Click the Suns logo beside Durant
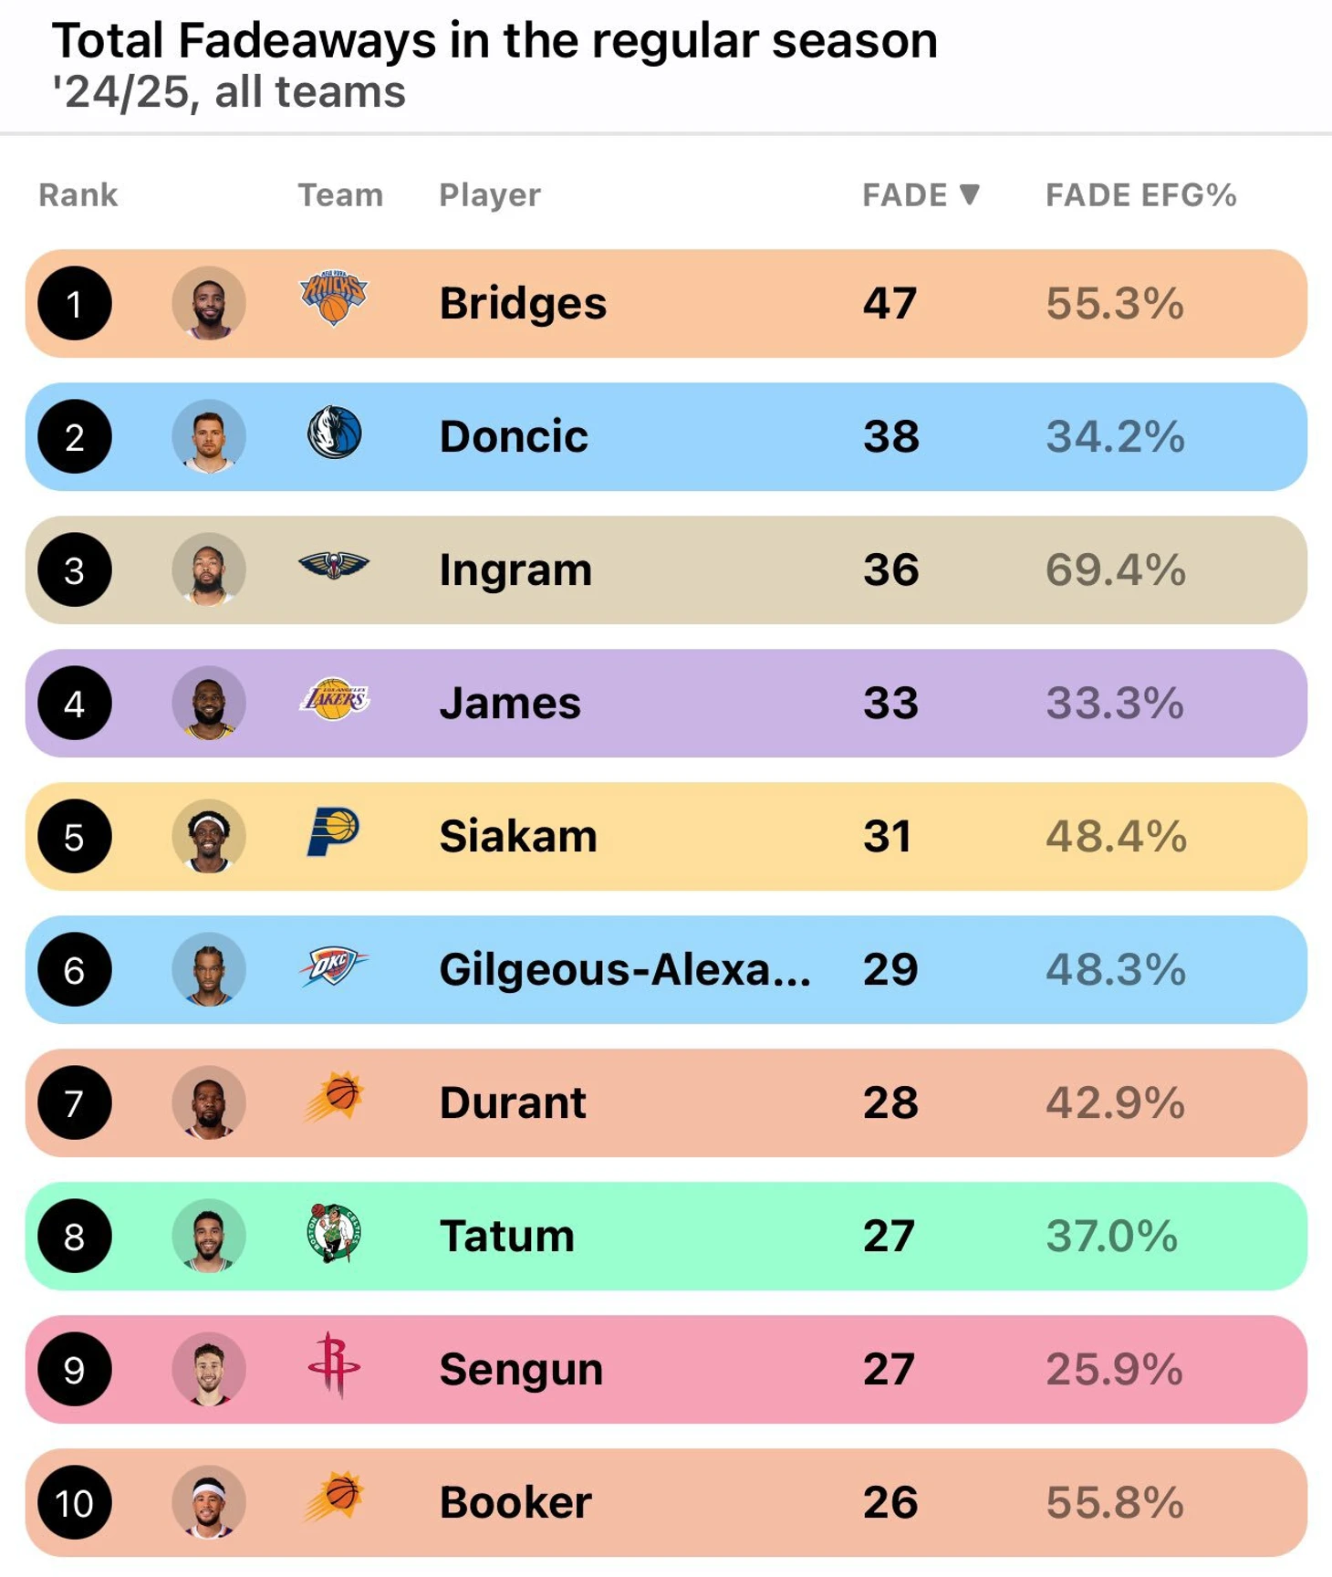 tap(335, 1098)
